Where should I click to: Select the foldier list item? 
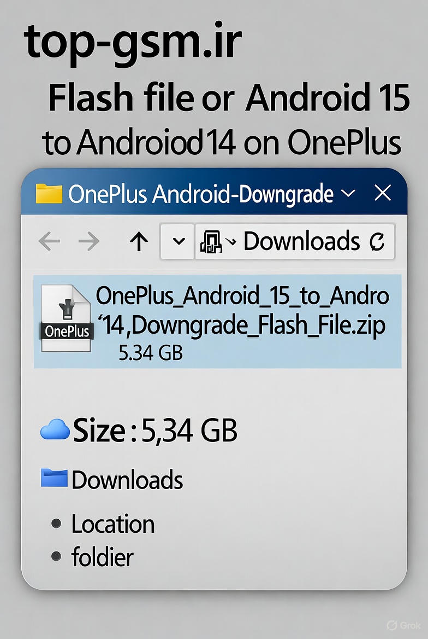coord(102,557)
